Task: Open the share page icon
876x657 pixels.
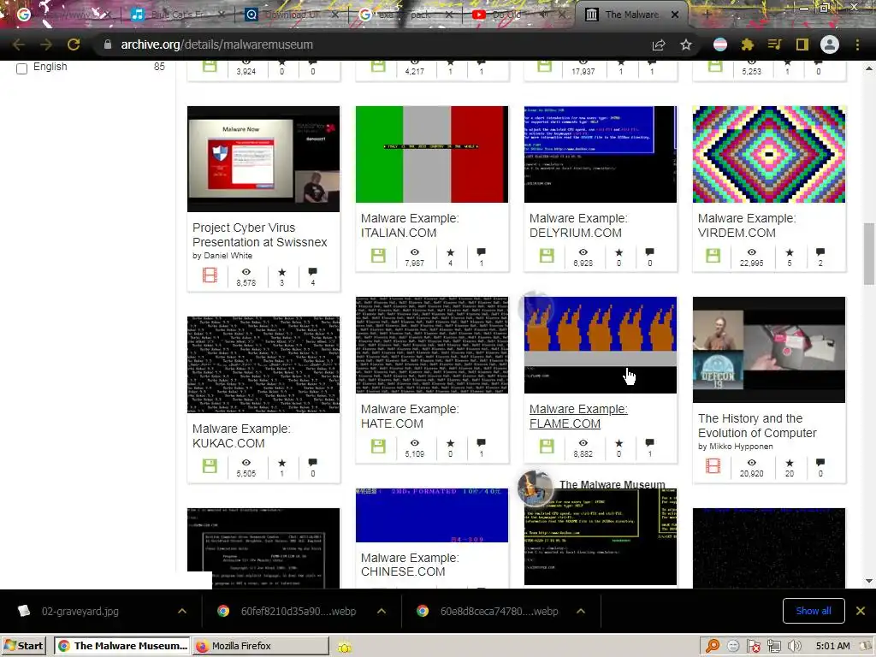Action: (659, 44)
